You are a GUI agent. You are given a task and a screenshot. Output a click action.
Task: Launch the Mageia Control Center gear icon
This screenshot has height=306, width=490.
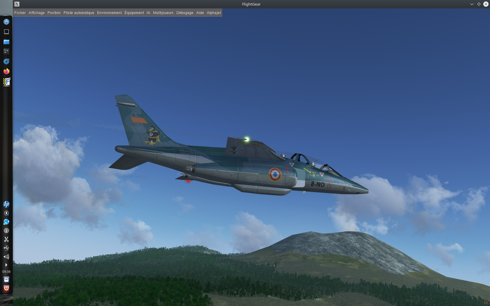(x=6, y=61)
